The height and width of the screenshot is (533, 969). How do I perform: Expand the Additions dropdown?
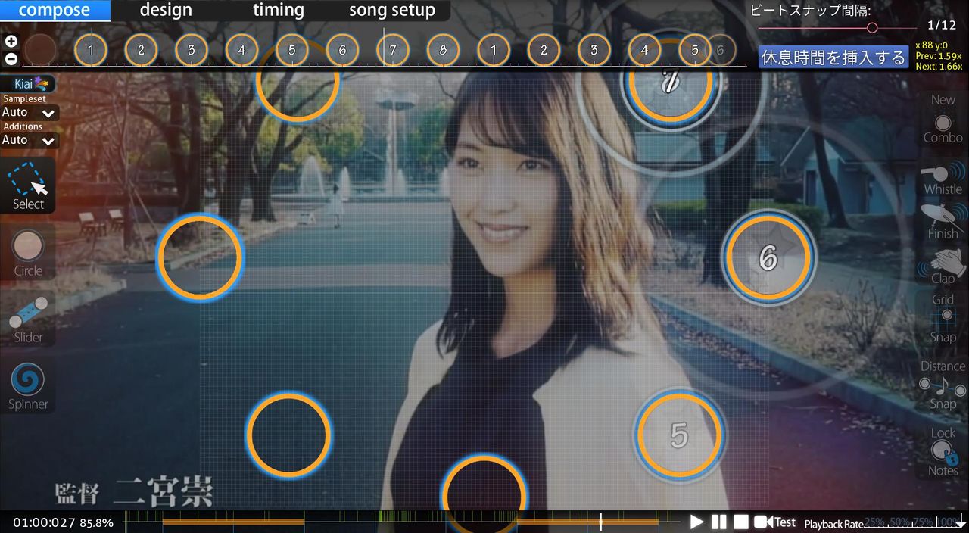pyautogui.click(x=29, y=140)
